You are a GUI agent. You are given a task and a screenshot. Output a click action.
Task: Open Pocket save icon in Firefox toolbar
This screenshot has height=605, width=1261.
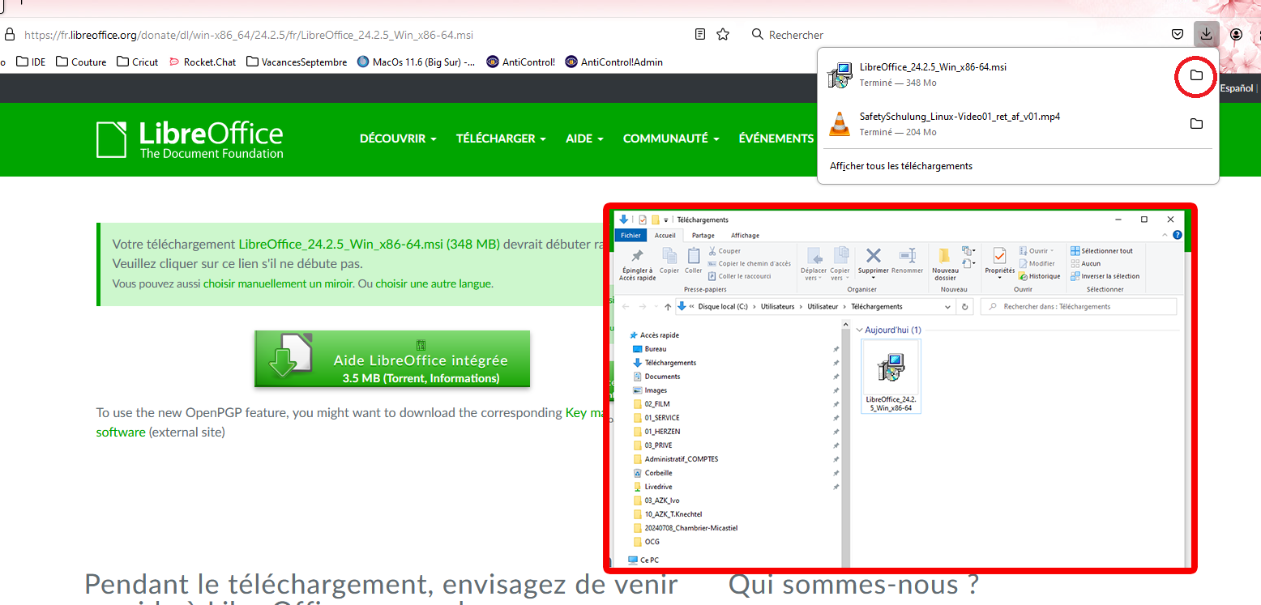pos(1178,34)
